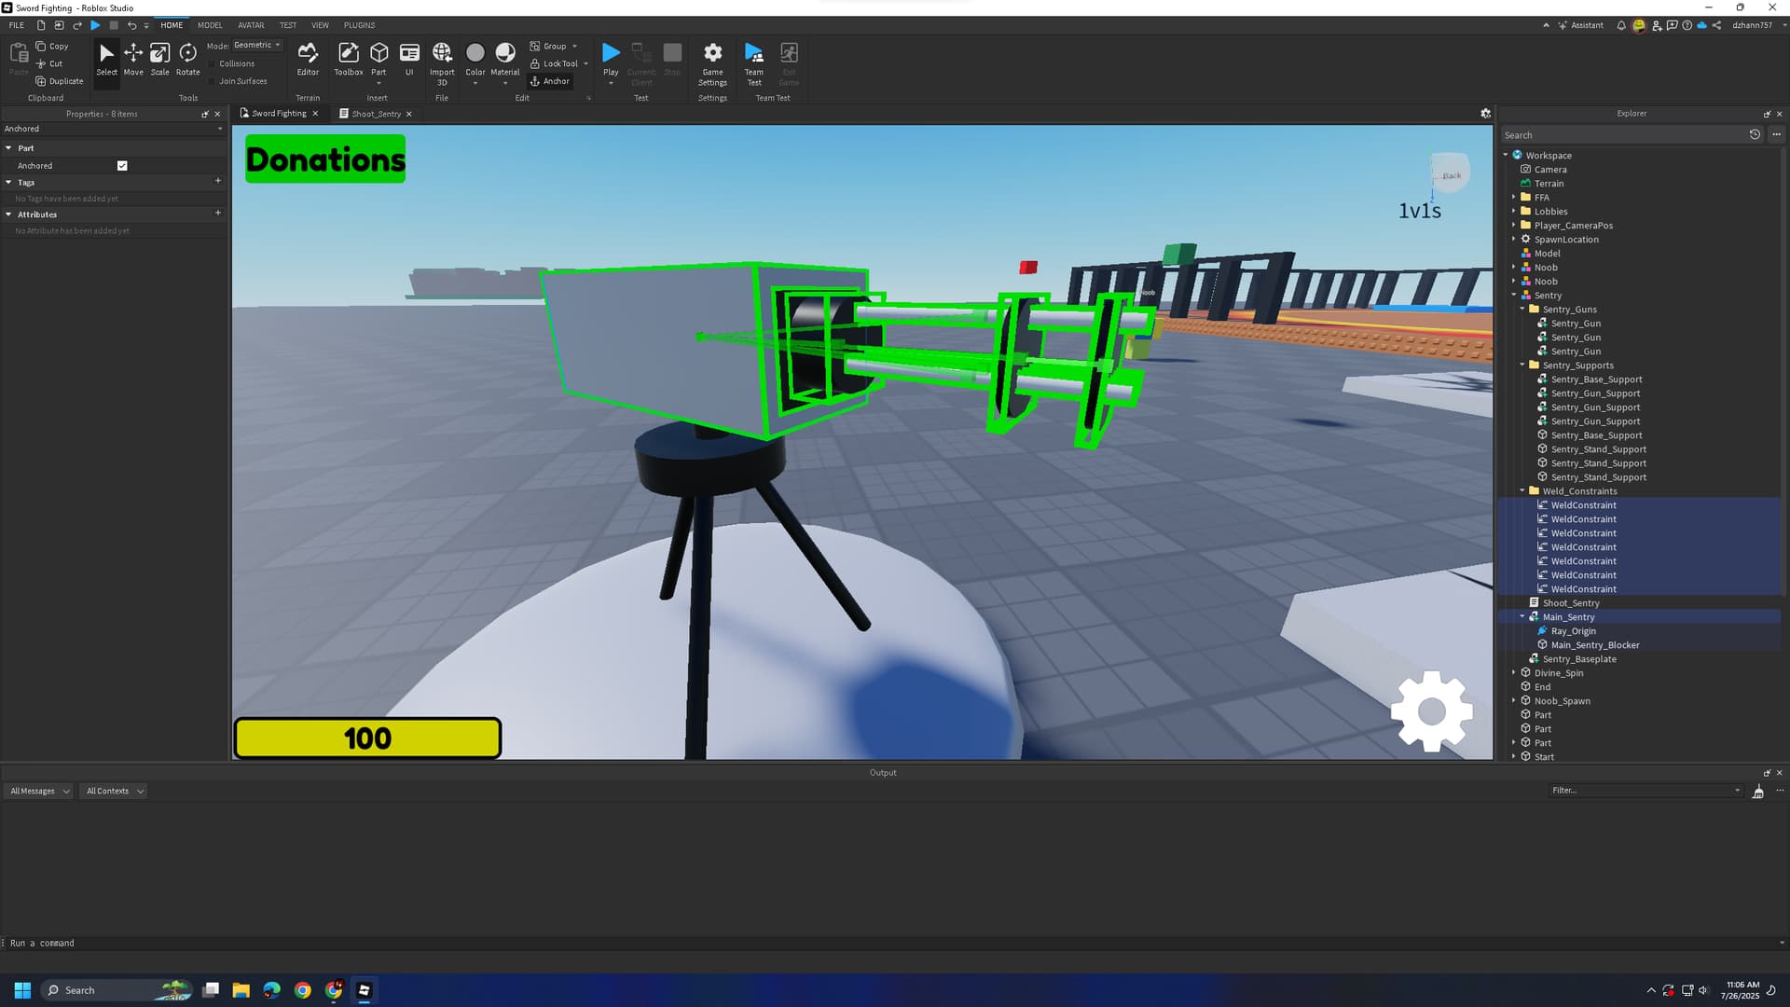The image size is (1790, 1007).
Task: Open the All Messages dropdown
Action: click(x=39, y=791)
